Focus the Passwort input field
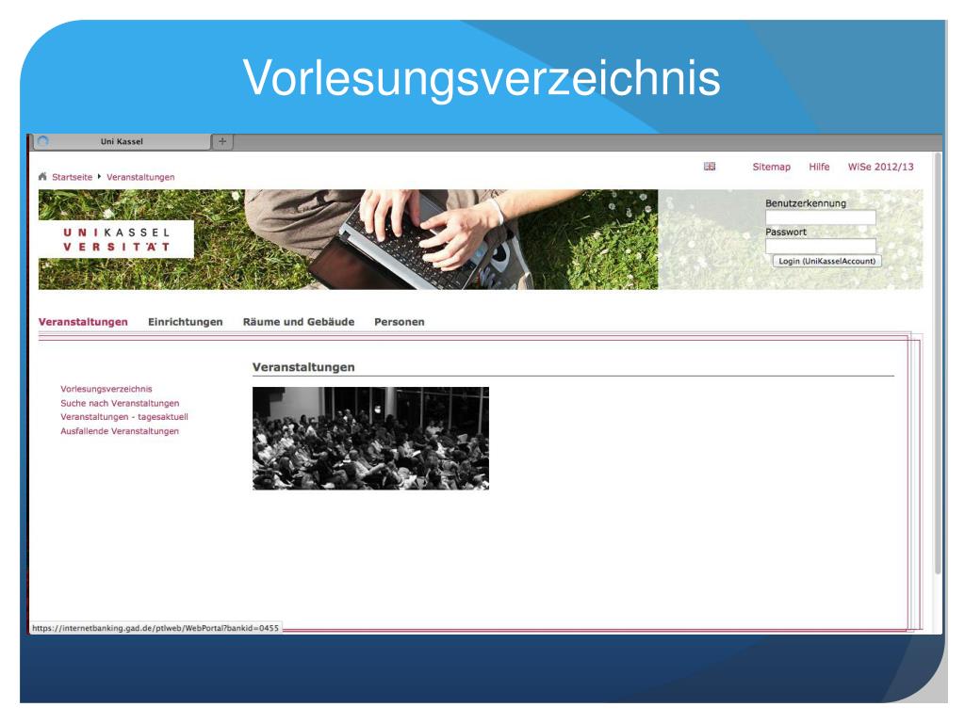The height and width of the screenshot is (723, 965). (821, 246)
